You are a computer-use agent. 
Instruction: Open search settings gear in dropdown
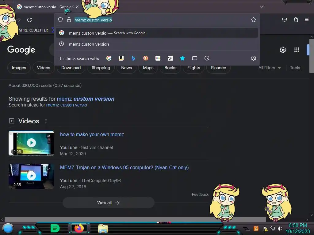(x=254, y=58)
